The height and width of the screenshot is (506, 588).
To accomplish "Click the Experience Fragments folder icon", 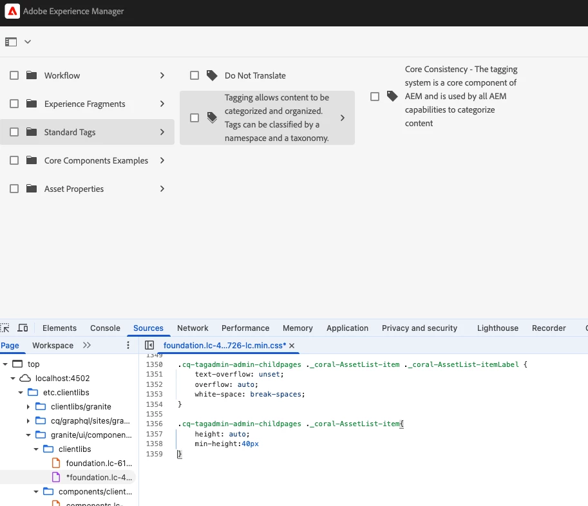I will [32, 104].
